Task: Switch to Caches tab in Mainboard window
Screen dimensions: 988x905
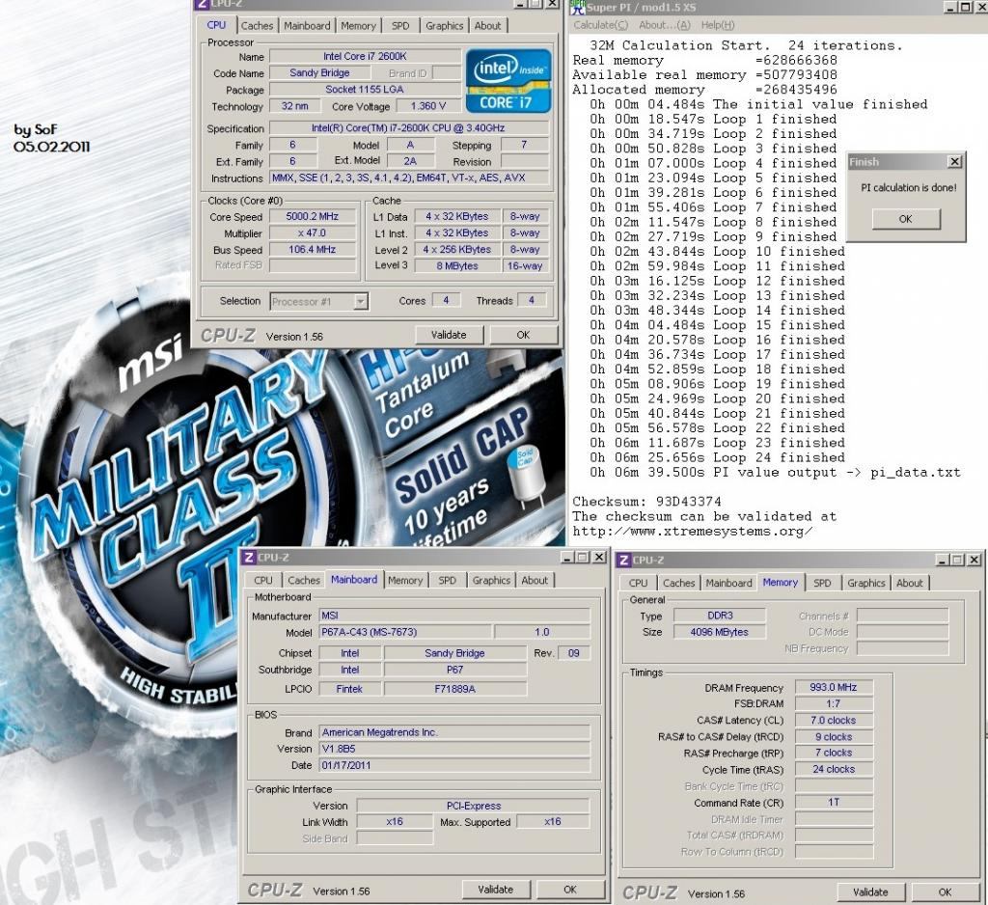Action: [304, 581]
